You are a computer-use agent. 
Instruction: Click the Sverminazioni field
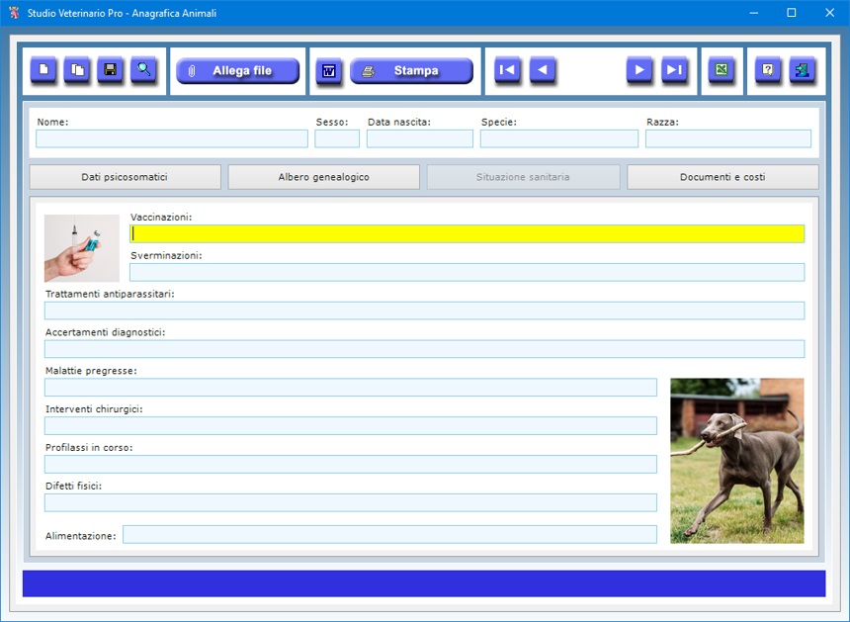click(x=467, y=272)
